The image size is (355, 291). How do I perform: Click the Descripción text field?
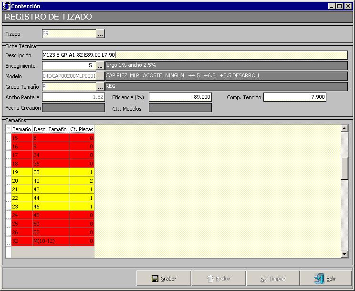(x=195, y=55)
